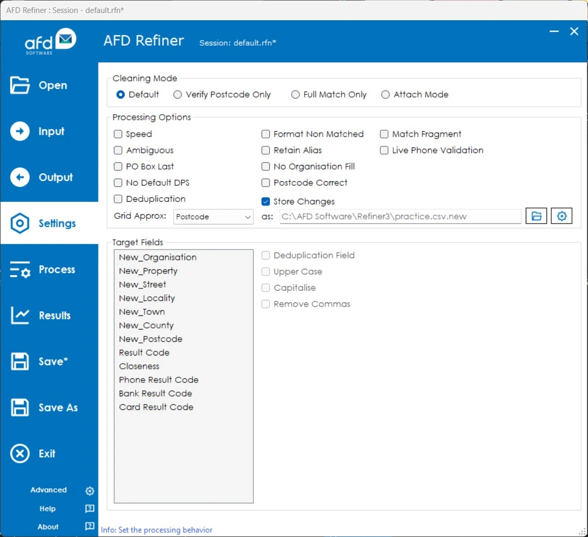This screenshot has width=588, height=537.
Task: Click the Settings label in sidebar
Action: coord(57,224)
